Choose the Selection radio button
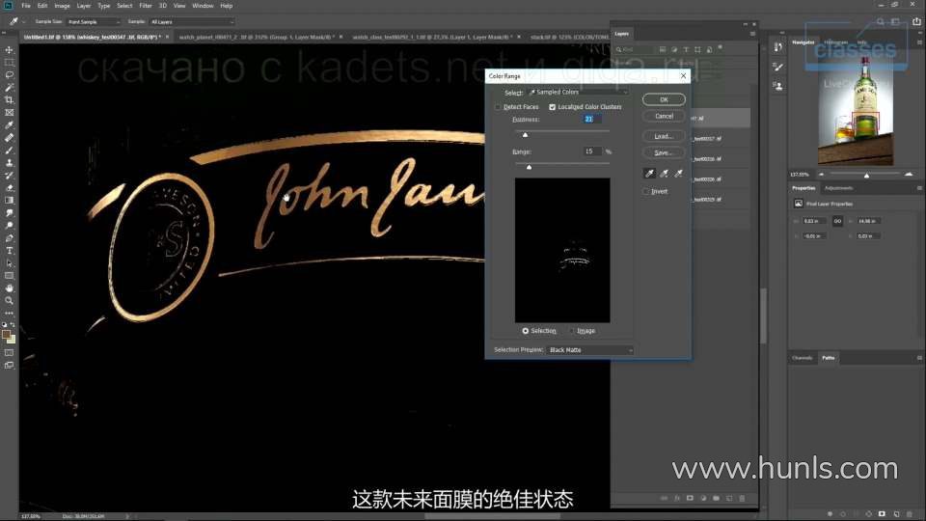The width and height of the screenshot is (926, 521). [x=525, y=331]
